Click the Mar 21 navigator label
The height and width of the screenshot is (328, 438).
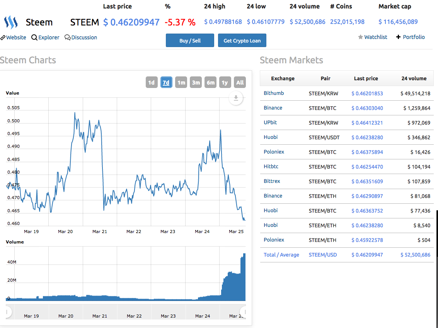100,316
